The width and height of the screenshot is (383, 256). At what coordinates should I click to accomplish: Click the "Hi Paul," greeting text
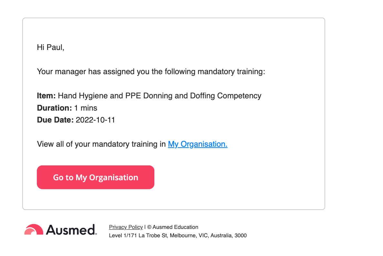pyautogui.click(x=51, y=47)
